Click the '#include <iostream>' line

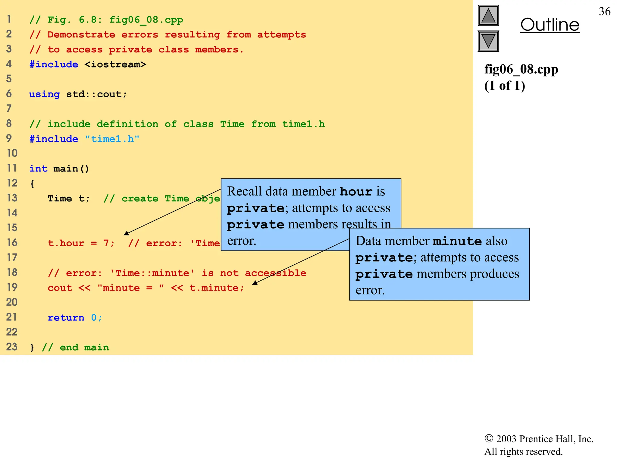[x=88, y=65]
